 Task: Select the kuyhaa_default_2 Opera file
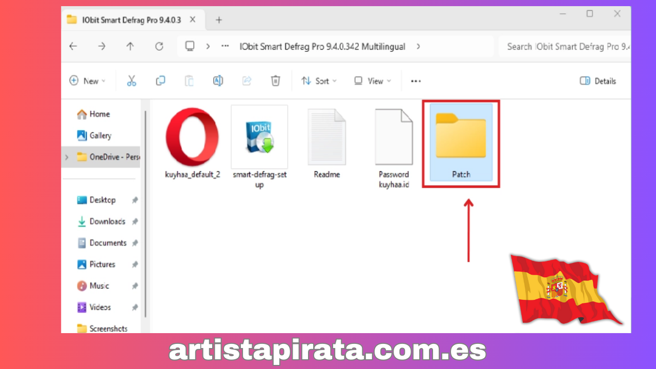coord(193,143)
